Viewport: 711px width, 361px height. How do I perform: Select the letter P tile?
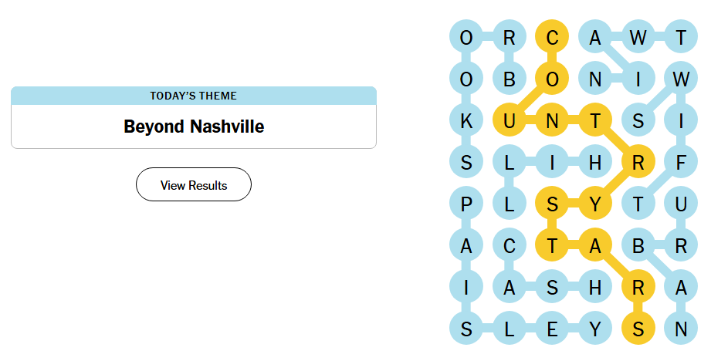coord(466,204)
